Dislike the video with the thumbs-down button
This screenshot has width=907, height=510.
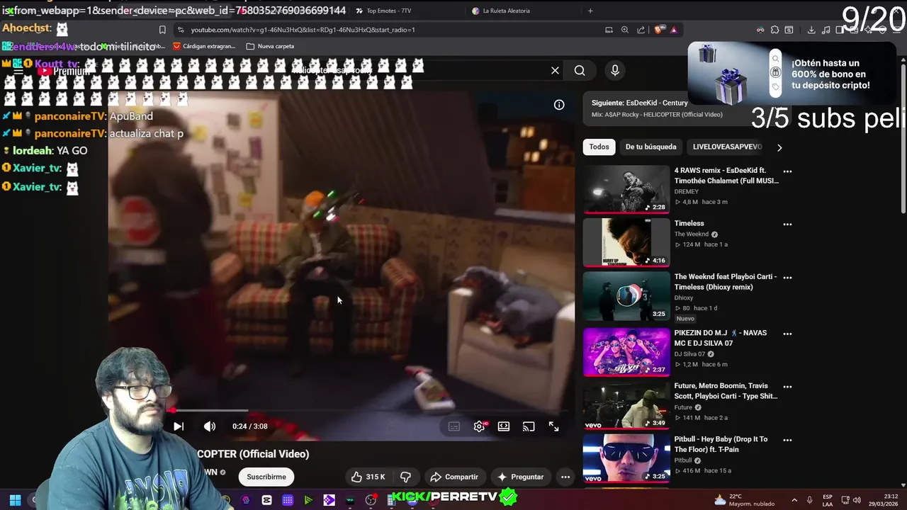click(x=405, y=477)
